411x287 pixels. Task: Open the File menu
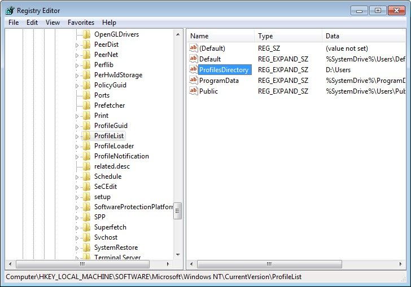pos(14,23)
